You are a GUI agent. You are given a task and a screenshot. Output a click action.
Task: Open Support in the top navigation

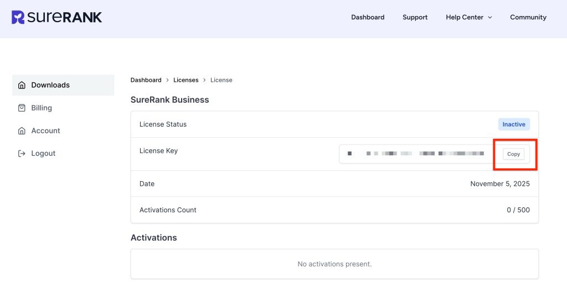[x=415, y=17]
